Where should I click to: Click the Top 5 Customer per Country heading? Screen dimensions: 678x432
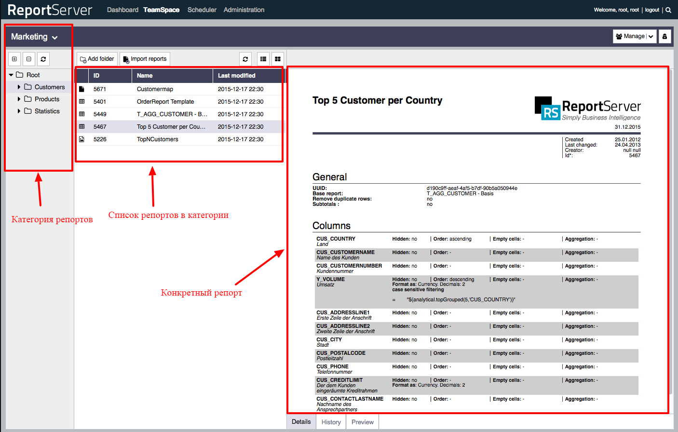(x=377, y=100)
